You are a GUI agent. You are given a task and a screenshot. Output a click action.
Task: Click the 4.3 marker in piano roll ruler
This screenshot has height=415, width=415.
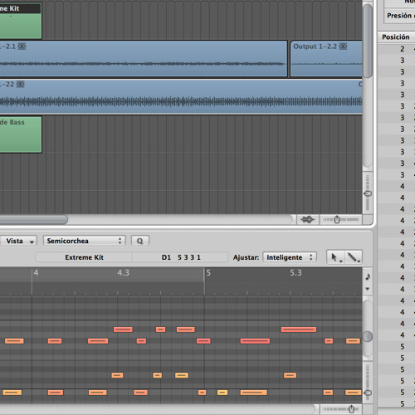coord(124,273)
